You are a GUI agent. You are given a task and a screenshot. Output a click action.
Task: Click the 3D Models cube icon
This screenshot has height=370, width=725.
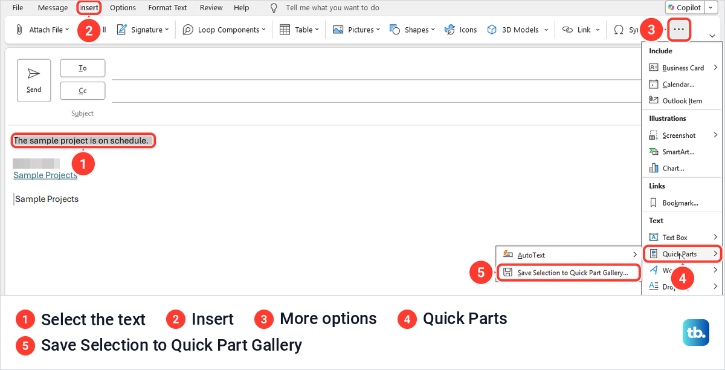492,30
